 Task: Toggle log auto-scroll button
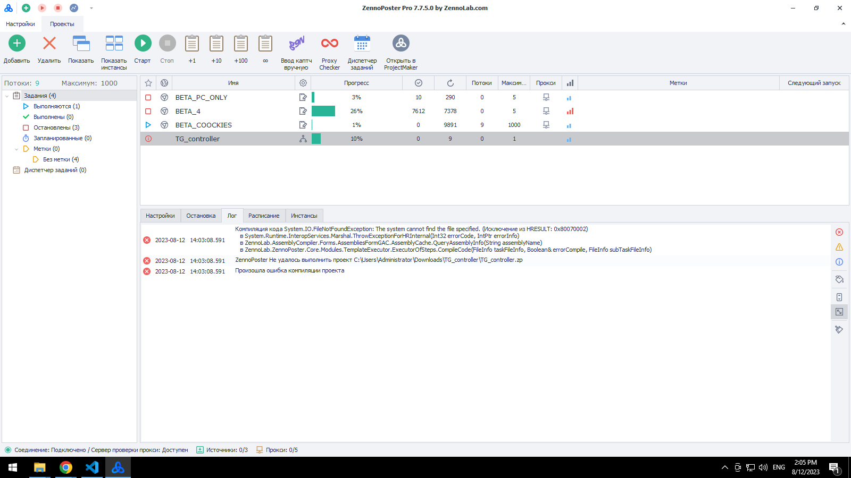coord(839,297)
